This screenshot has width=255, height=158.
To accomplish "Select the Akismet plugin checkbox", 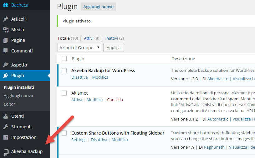I will click(64, 93).
